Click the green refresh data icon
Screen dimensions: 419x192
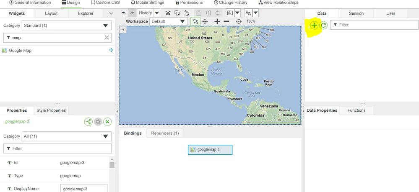click(x=323, y=26)
